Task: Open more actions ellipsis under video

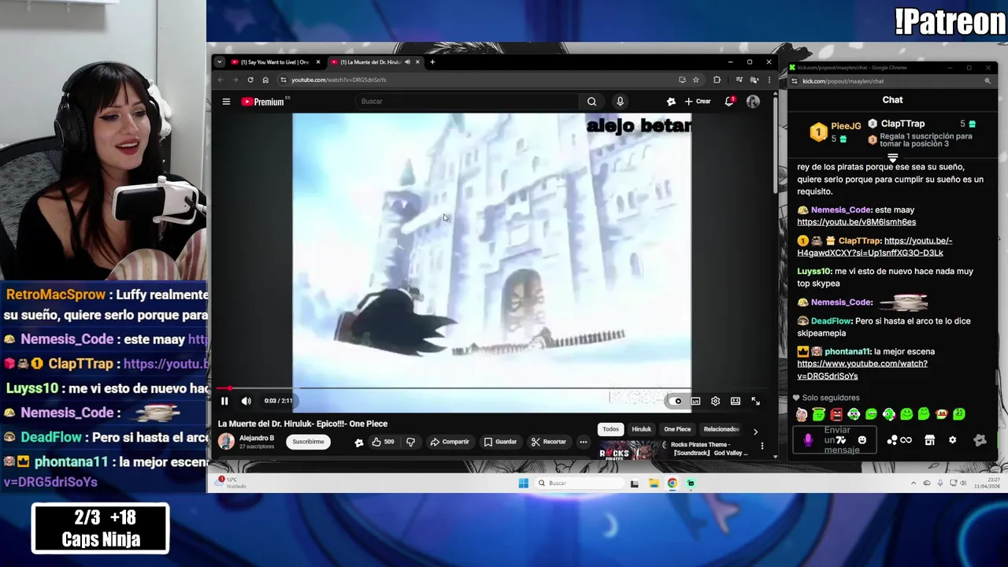Action: (x=584, y=442)
